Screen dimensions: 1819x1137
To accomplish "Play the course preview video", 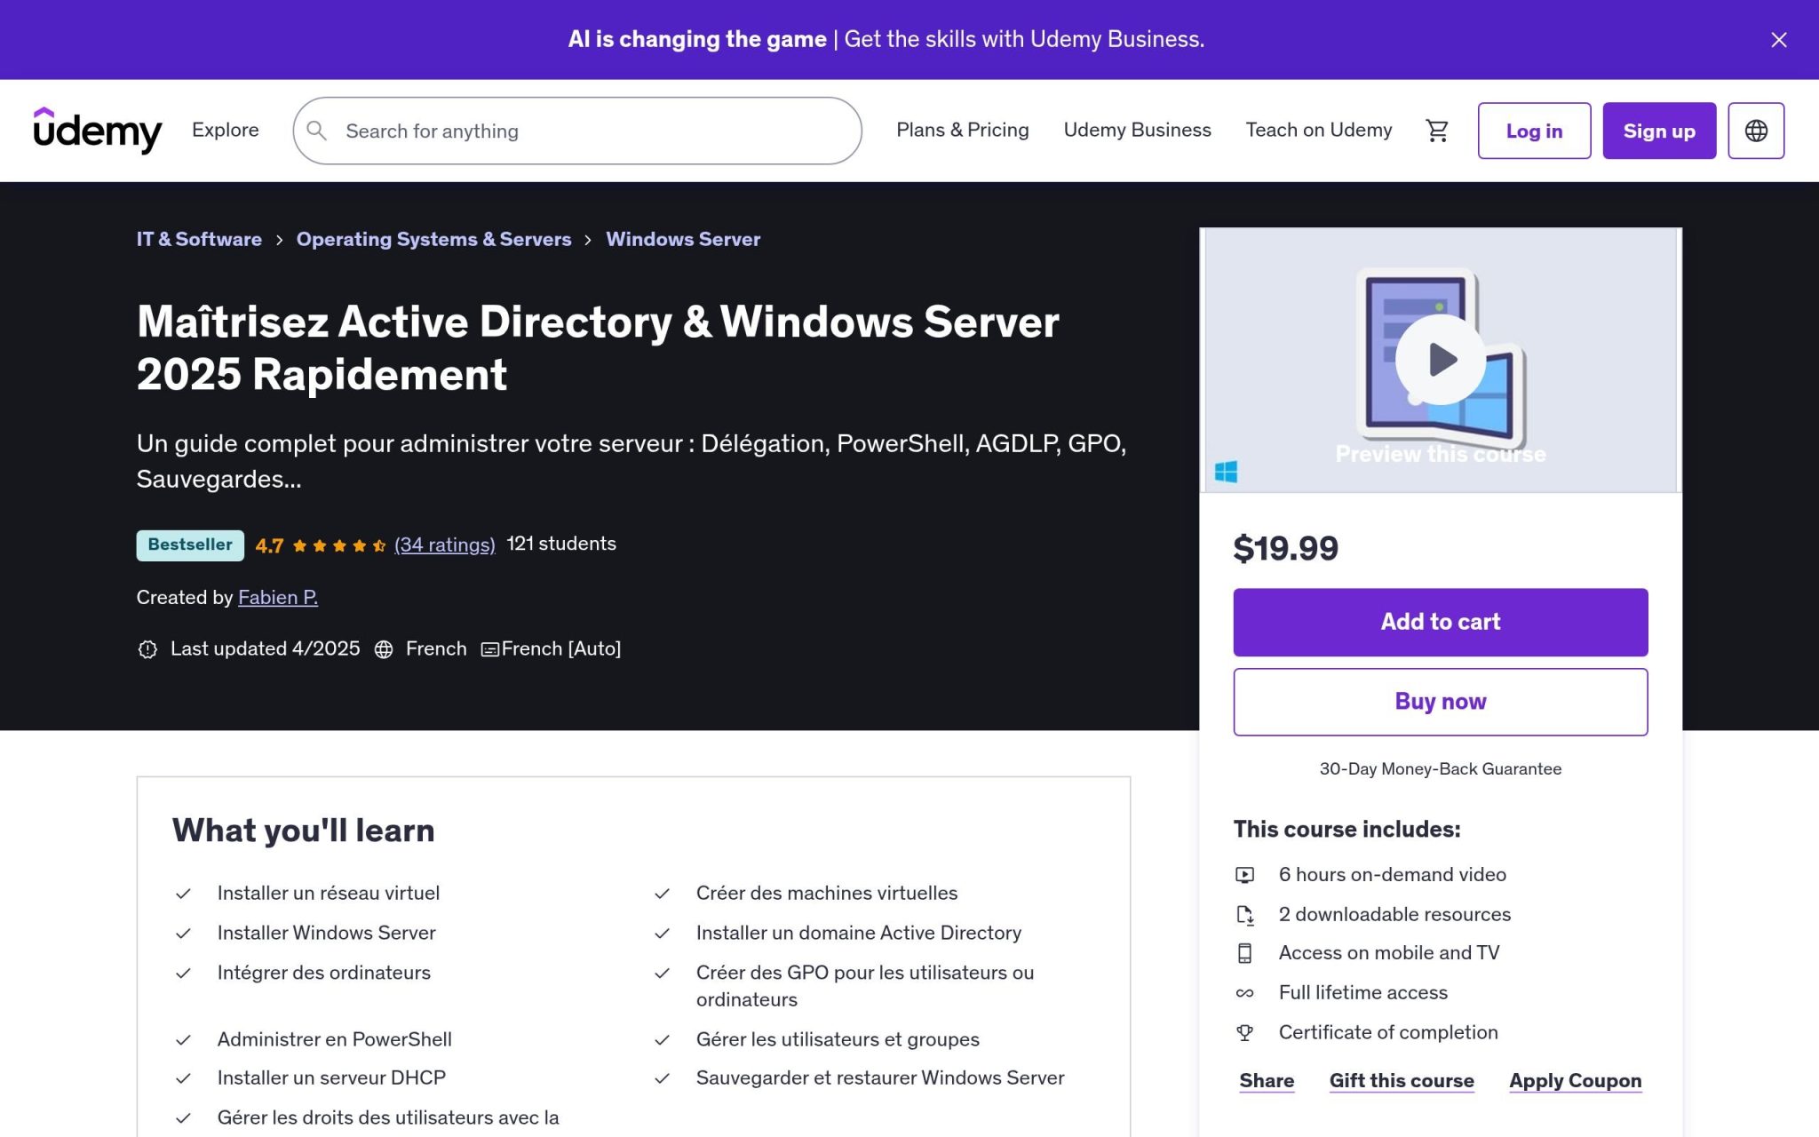I will coord(1440,360).
